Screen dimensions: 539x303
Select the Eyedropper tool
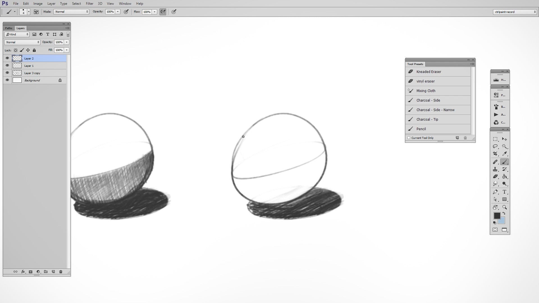(504, 153)
